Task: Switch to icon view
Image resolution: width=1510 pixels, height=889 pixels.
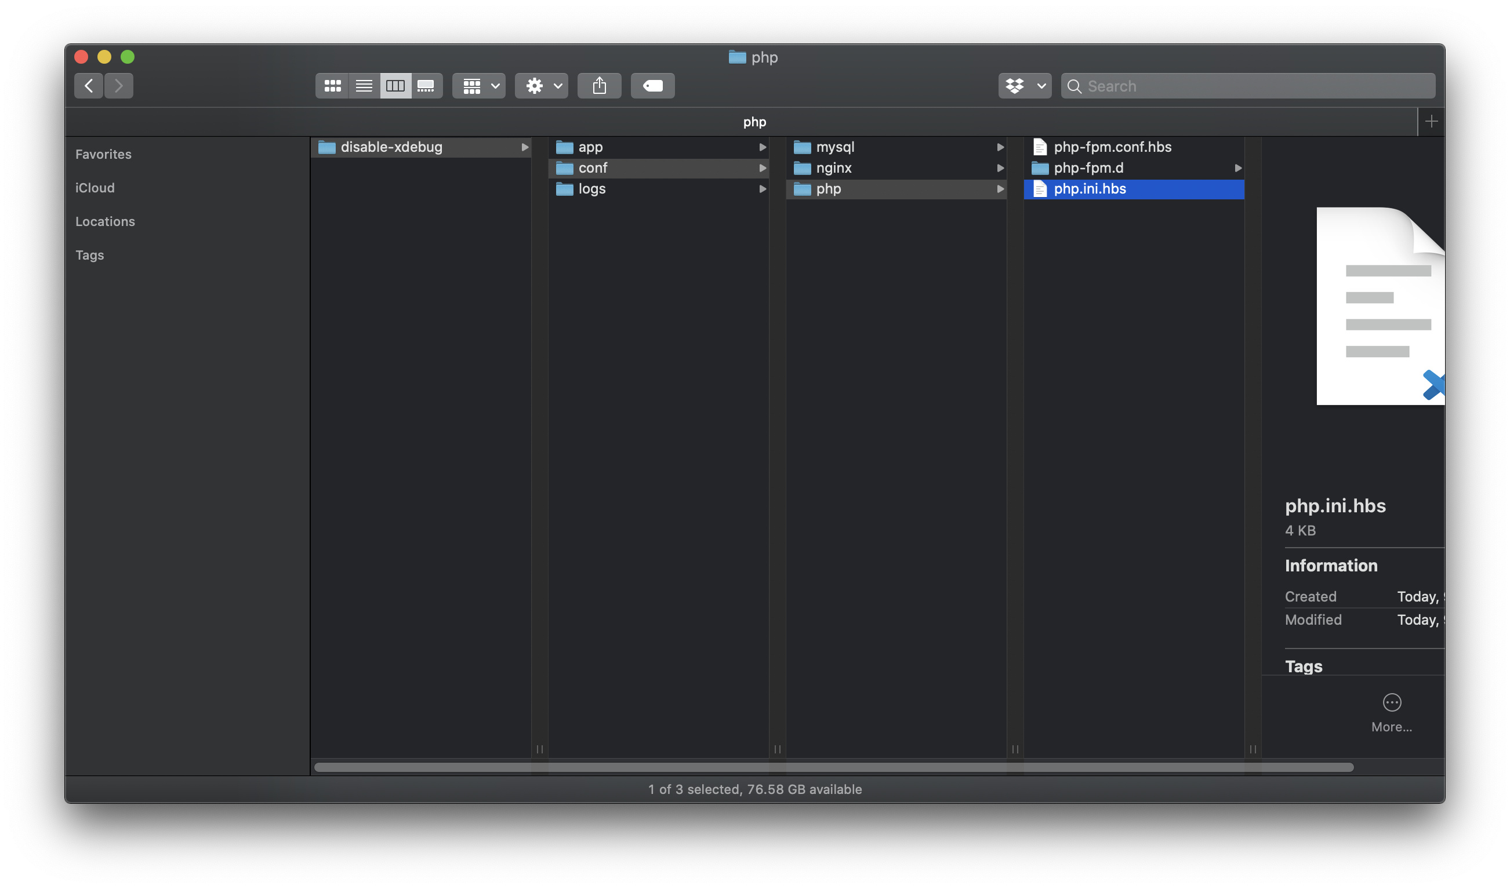Action: coord(332,86)
